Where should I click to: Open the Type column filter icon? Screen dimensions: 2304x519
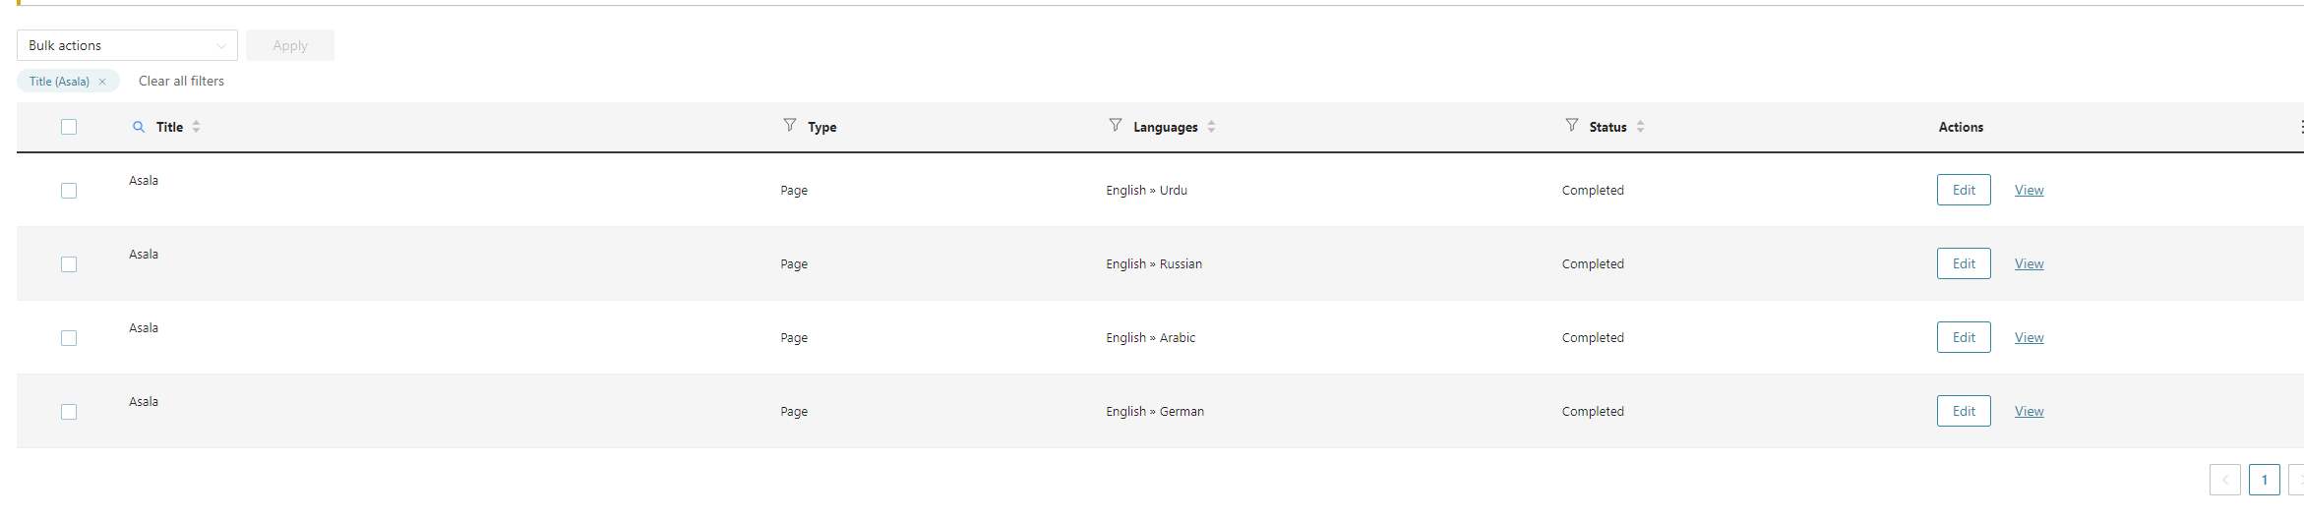[789, 125]
